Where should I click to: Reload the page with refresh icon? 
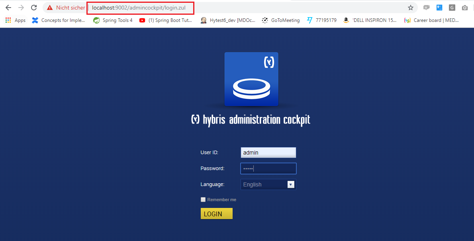34,8
